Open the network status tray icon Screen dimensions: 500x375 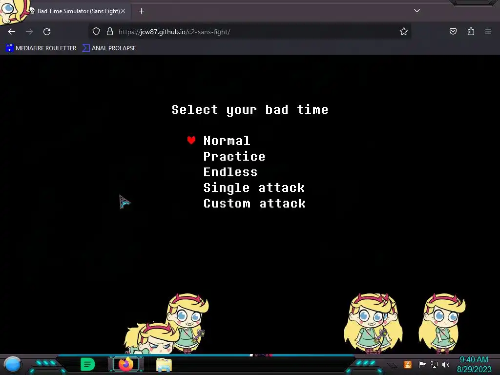434,364
